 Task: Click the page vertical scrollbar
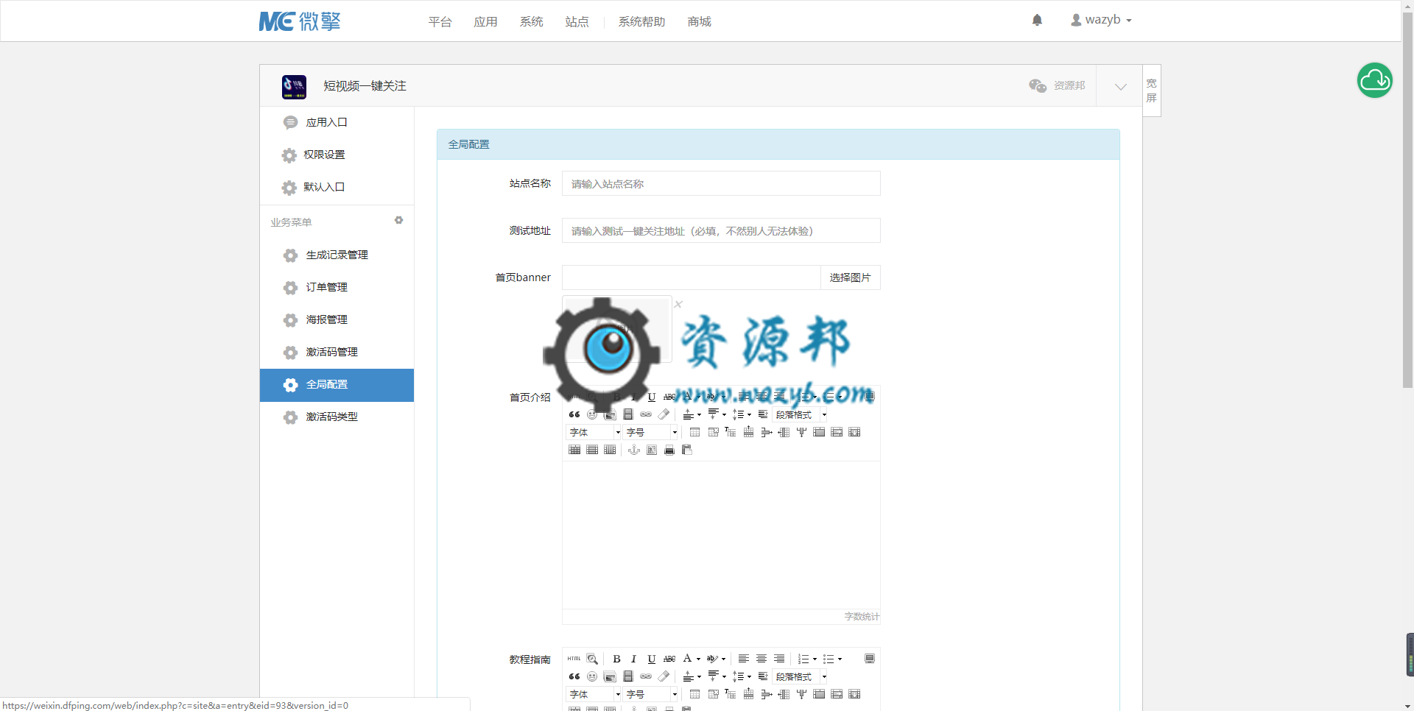click(1407, 200)
